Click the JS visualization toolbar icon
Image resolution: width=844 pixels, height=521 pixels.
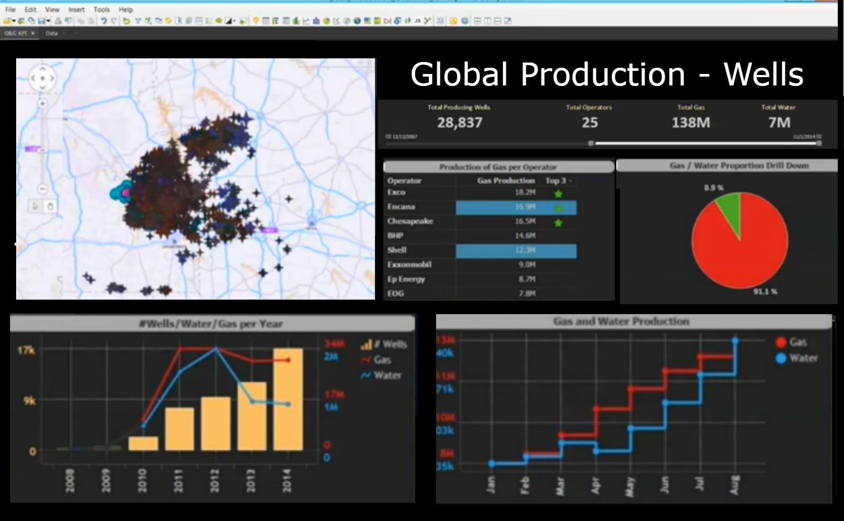point(417,21)
